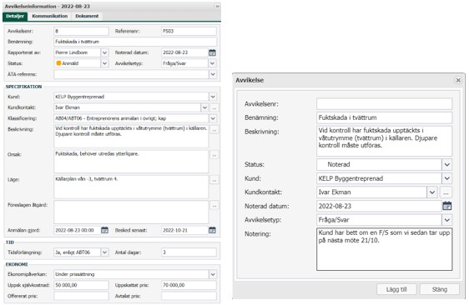
Task: Expand the Status dropdown showing Anmäld
Action: [x=104, y=63]
